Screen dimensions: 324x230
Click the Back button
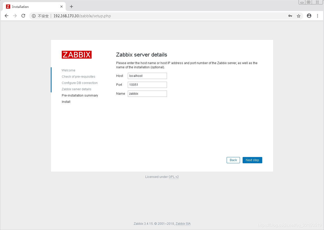coord(233,160)
